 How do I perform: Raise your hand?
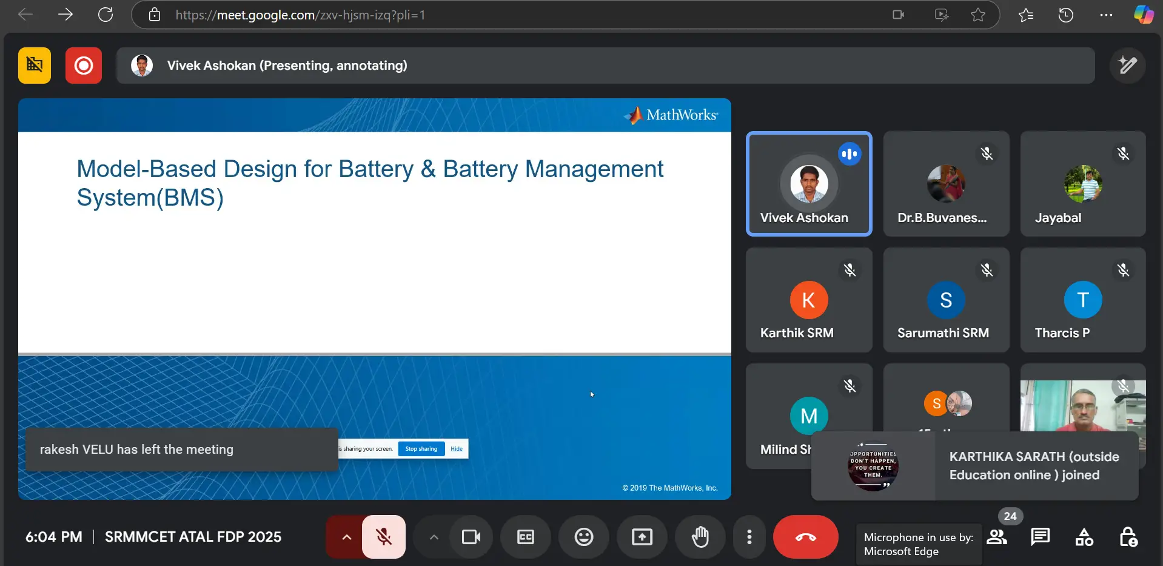click(x=700, y=537)
